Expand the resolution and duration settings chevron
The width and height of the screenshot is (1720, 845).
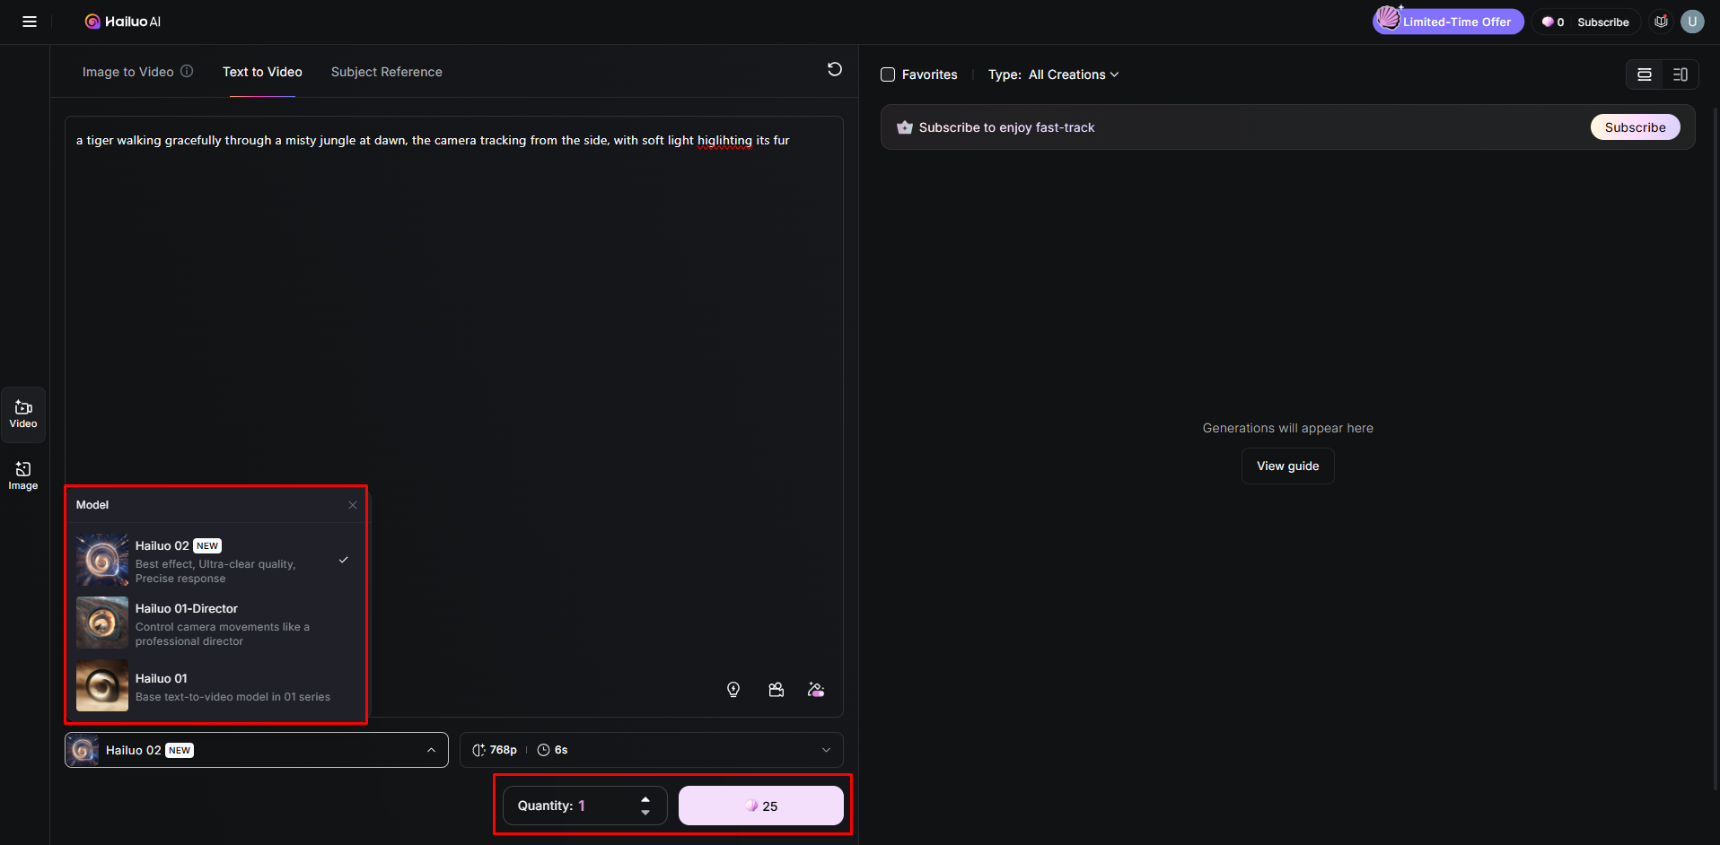tap(826, 750)
